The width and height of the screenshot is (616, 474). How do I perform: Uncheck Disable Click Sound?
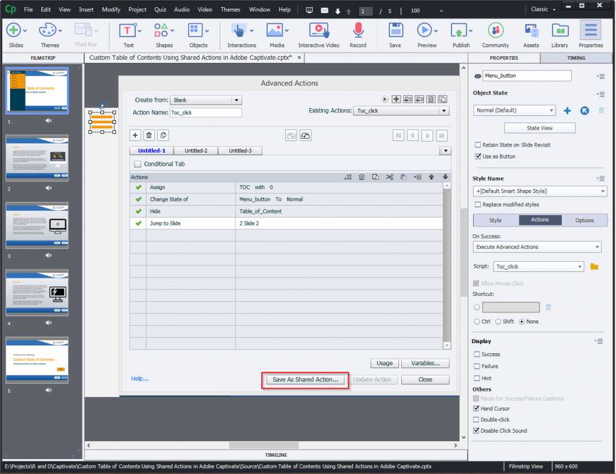(x=476, y=430)
